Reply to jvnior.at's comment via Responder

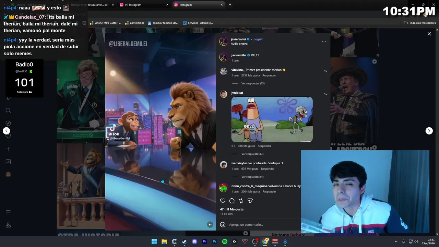(x=264, y=146)
